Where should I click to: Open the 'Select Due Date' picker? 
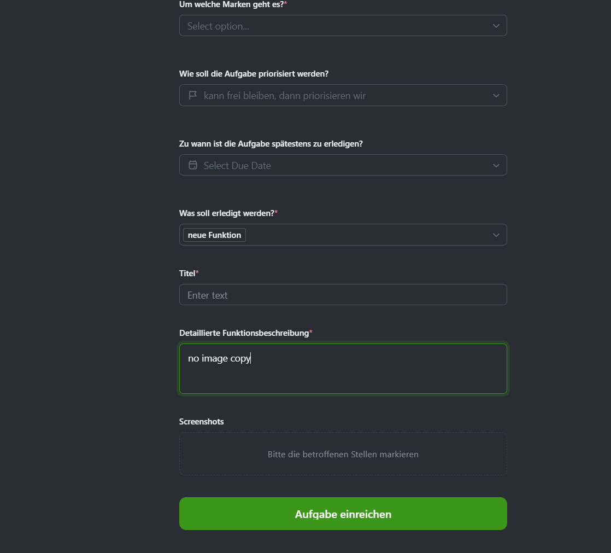(343, 165)
